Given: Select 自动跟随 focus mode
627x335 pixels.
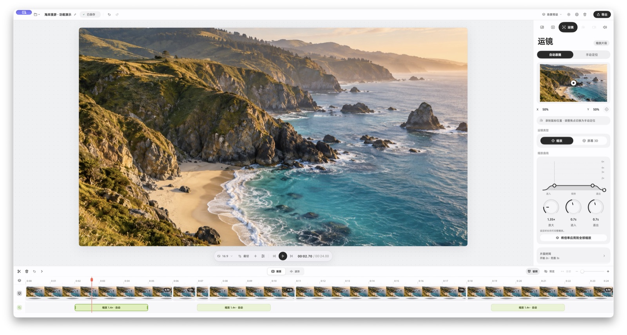Looking at the screenshot, I should click(555, 55).
